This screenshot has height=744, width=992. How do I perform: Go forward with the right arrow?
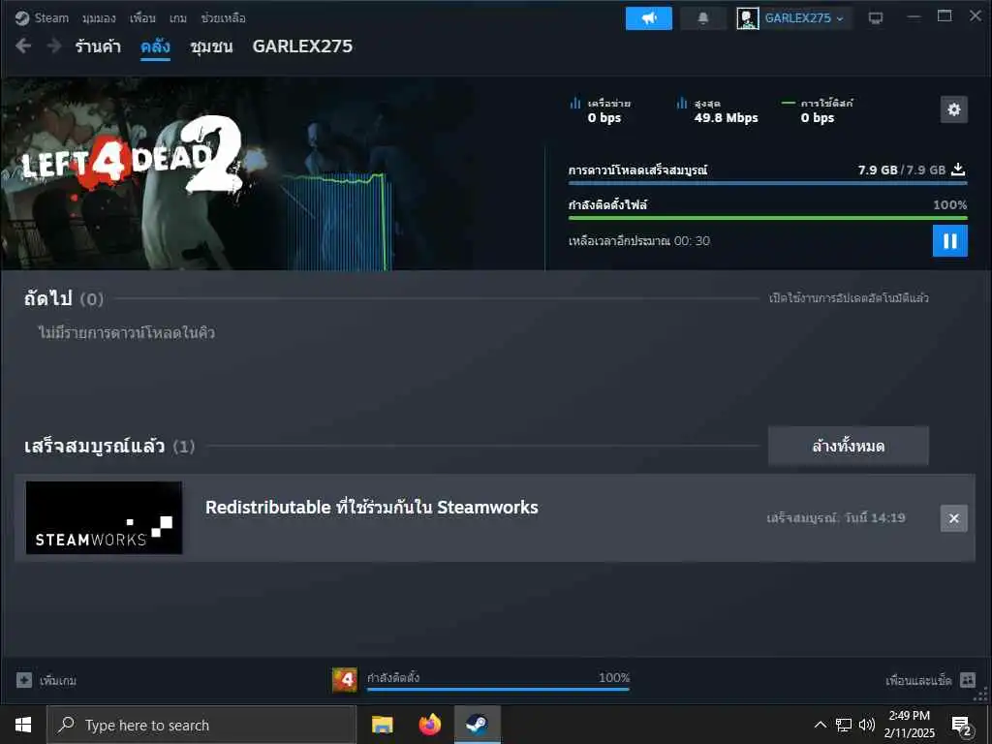[x=54, y=46]
